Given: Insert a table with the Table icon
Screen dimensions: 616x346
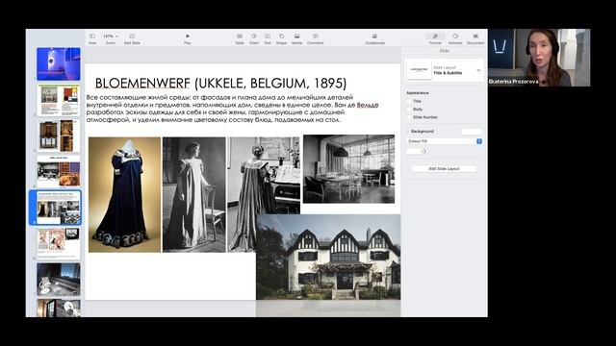Looking at the screenshot, I should pyautogui.click(x=240, y=37).
